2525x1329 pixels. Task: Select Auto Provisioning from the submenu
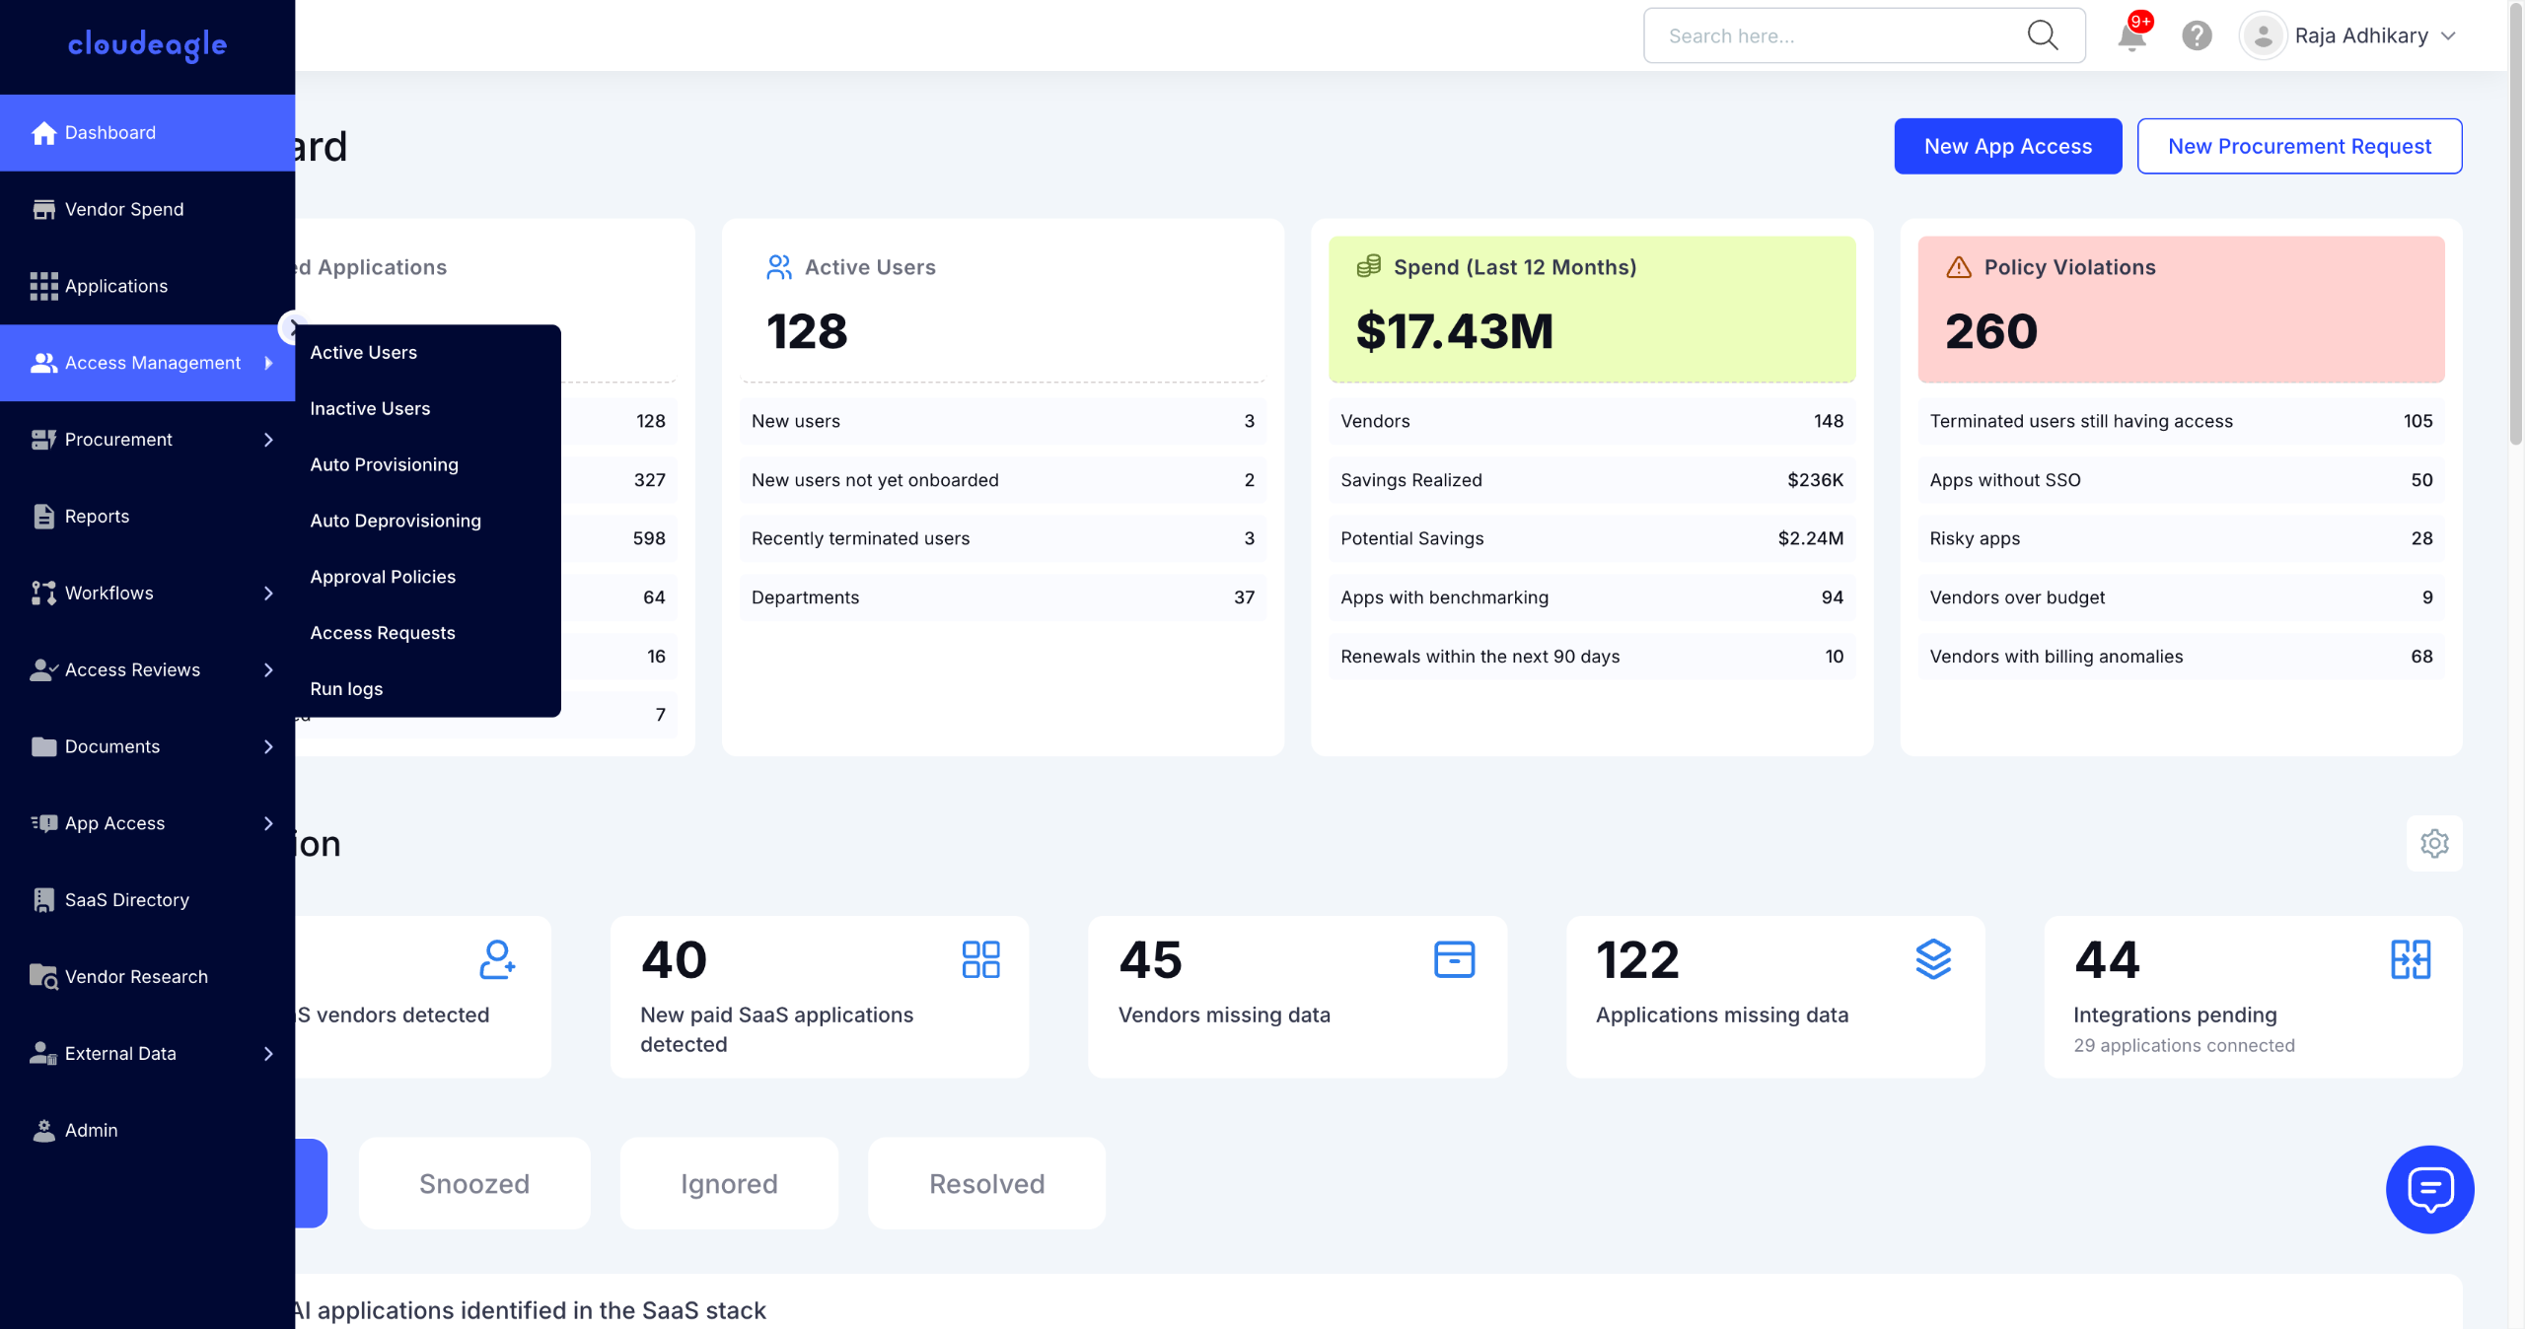384,464
